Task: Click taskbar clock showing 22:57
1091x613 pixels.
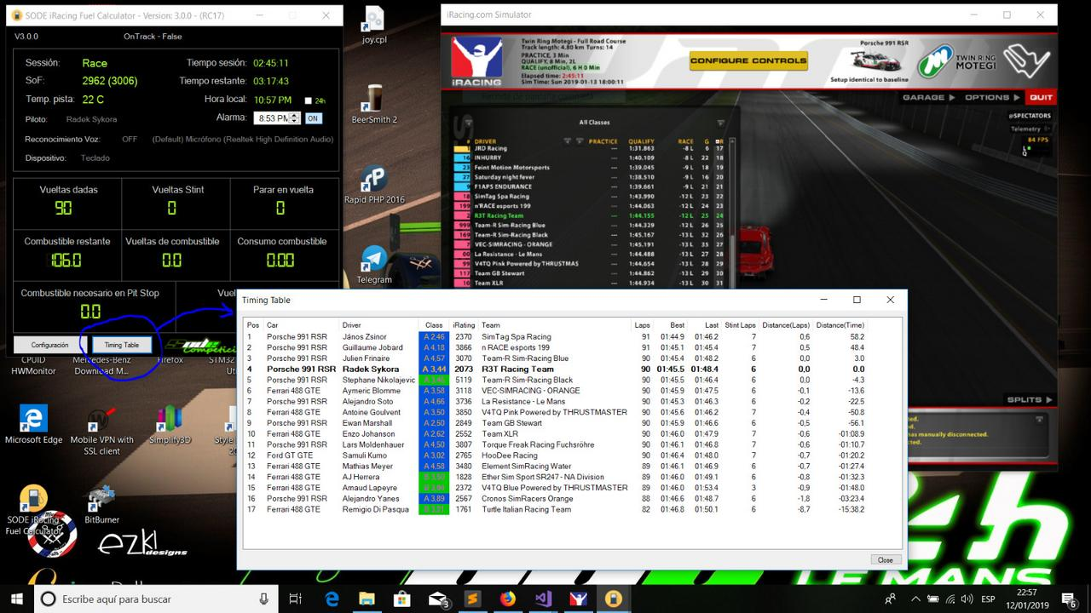Action: 1027,599
